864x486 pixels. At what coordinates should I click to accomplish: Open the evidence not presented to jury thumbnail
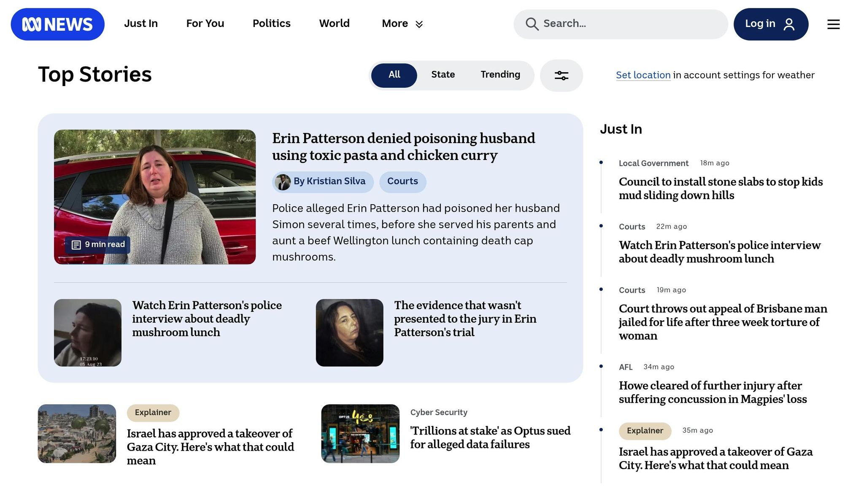click(350, 333)
